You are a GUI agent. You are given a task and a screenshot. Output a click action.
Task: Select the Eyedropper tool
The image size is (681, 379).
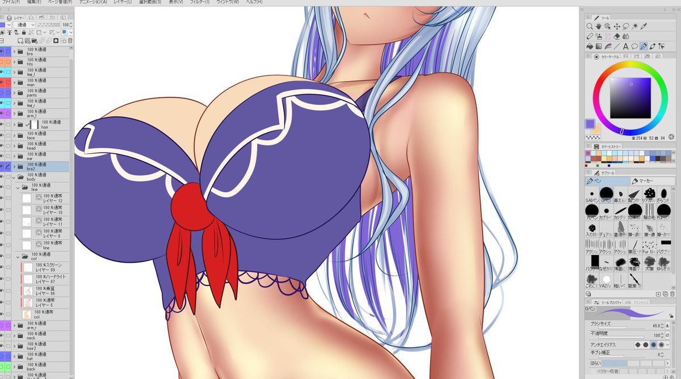click(644, 26)
